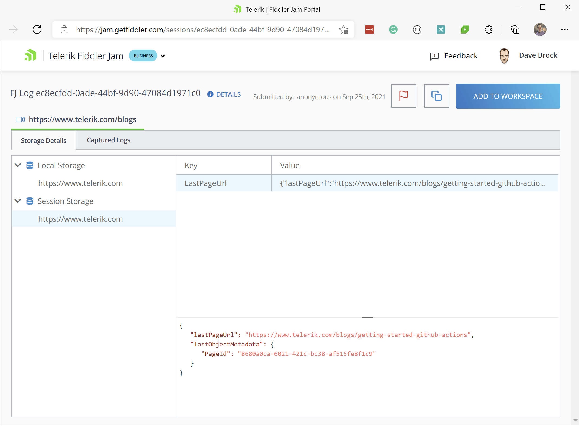Click Dave Brock's avatar picture

504,56
